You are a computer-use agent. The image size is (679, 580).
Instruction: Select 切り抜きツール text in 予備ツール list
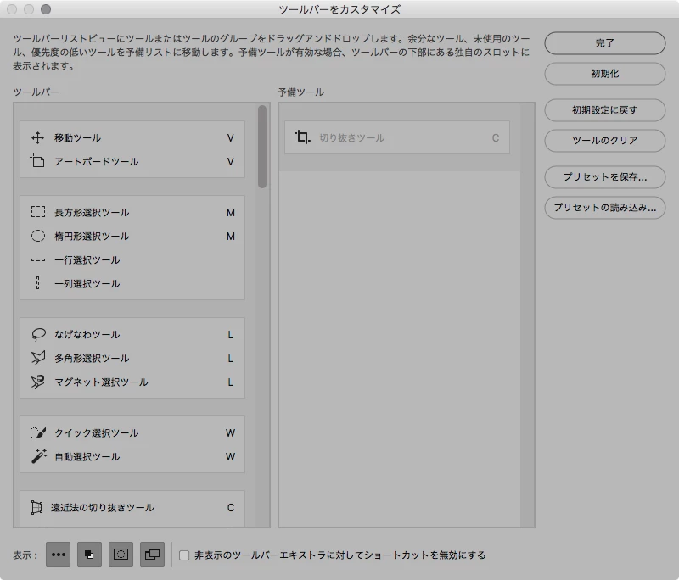pyautogui.click(x=351, y=138)
